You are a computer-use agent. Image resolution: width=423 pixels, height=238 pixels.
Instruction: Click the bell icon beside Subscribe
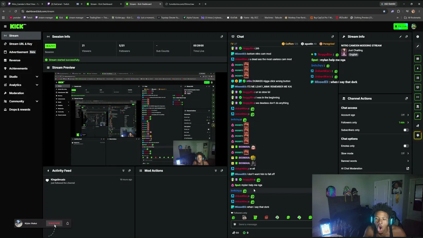pos(67,223)
